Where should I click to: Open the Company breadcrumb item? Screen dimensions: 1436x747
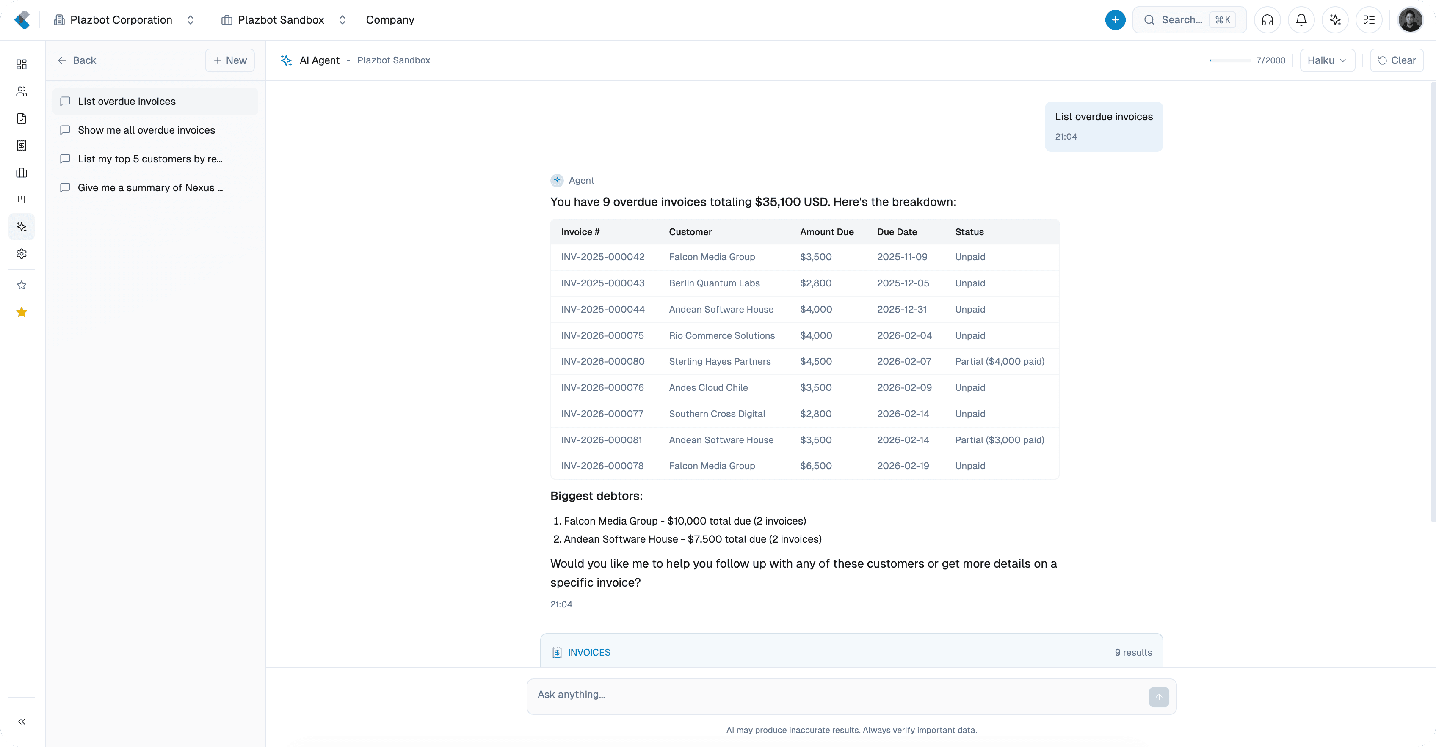tap(390, 19)
